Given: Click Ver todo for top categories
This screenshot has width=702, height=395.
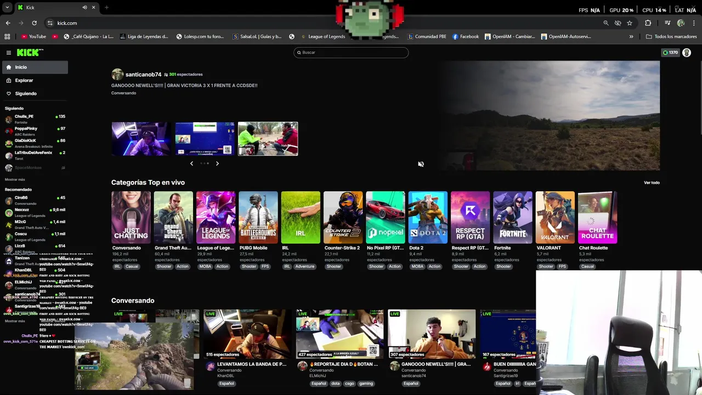Looking at the screenshot, I should (x=652, y=183).
